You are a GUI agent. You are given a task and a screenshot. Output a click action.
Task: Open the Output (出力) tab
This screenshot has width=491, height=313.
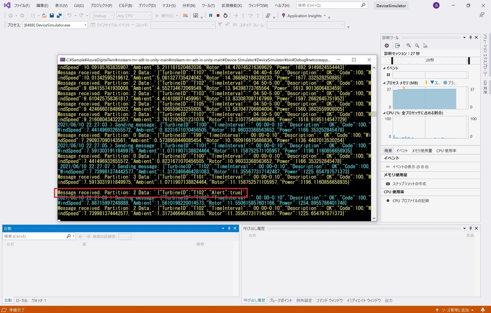pyautogui.click(x=389, y=300)
